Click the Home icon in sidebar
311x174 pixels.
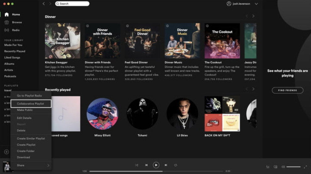[x=7, y=14]
